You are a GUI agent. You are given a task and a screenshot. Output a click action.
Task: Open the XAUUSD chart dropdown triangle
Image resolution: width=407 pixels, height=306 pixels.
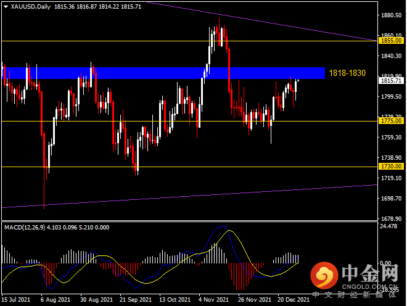pos(6,7)
